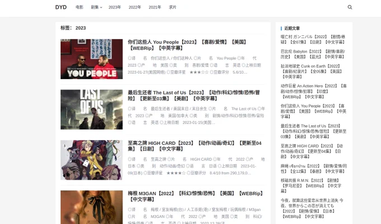381x224 pixels.
Task: Open the search magnifier icon
Action: [x=350, y=7]
